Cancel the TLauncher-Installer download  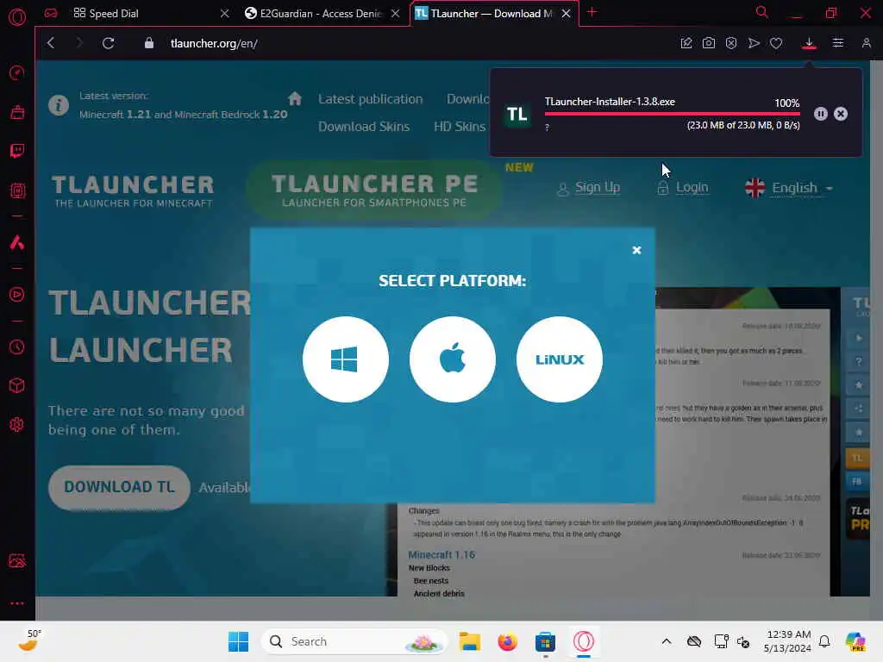pyautogui.click(x=840, y=114)
